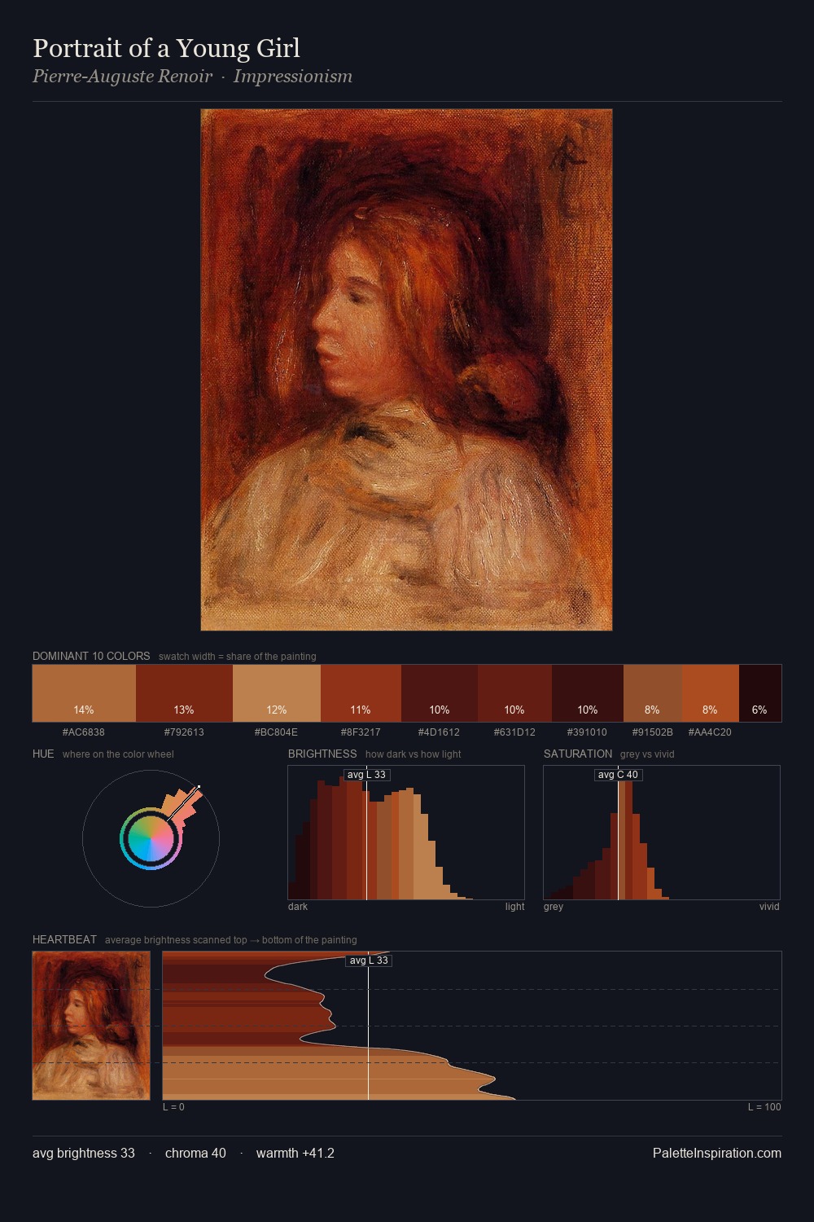
Task: Open the small heartbeat painting thumbnail
Action: [x=91, y=1026]
